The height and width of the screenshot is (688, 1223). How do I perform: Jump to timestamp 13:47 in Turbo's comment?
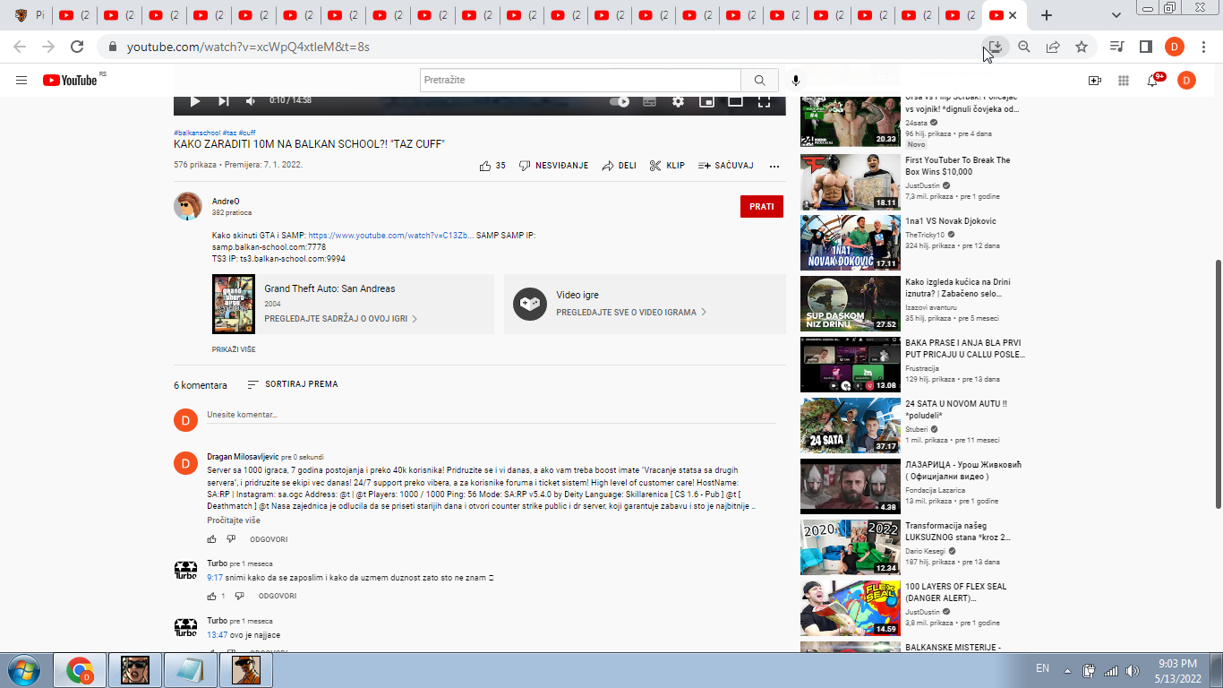pos(218,635)
